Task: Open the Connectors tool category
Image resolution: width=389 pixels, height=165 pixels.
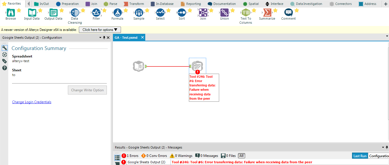Action: coord(340,4)
